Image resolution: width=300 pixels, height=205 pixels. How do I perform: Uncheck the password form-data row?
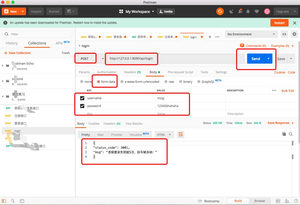click(82, 106)
